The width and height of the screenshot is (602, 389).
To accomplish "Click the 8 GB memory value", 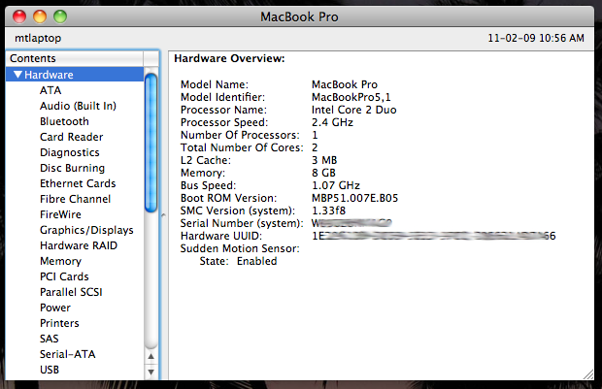I will [323, 173].
